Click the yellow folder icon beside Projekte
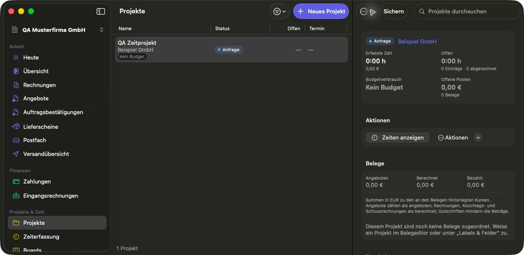The width and height of the screenshot is (524, 255). pyautogui.click(x=16, y=223)
